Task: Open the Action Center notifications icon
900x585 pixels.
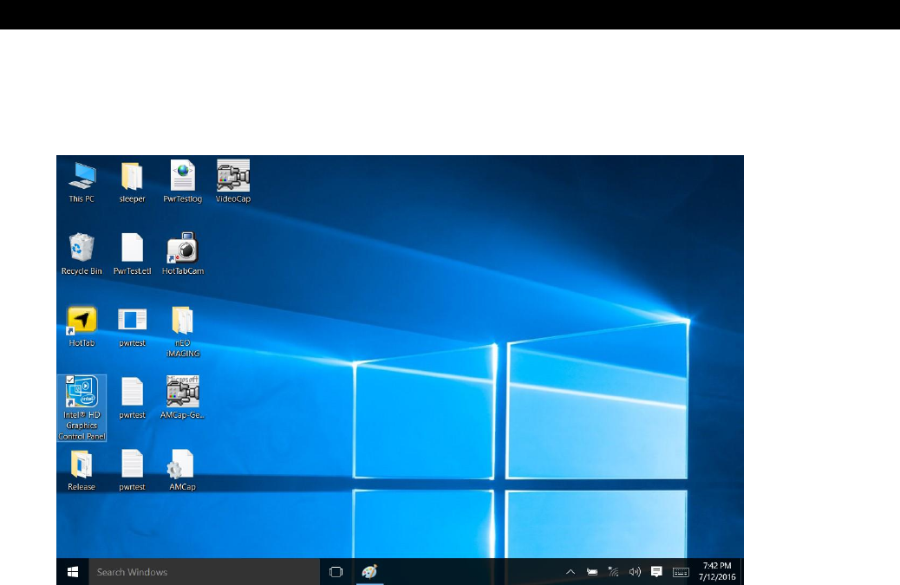Action: point(656,572)
